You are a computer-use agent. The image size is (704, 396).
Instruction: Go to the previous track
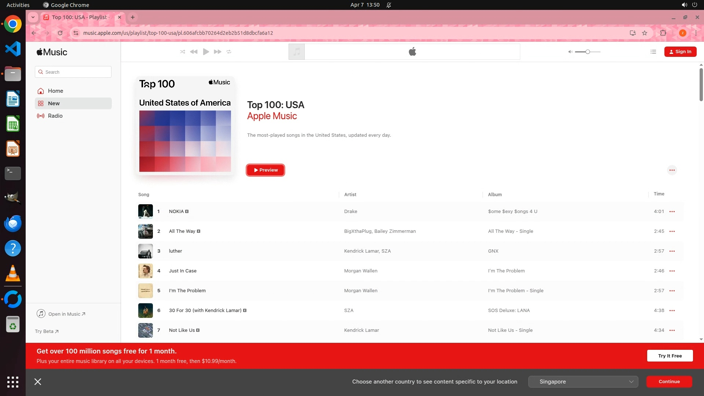194,52
